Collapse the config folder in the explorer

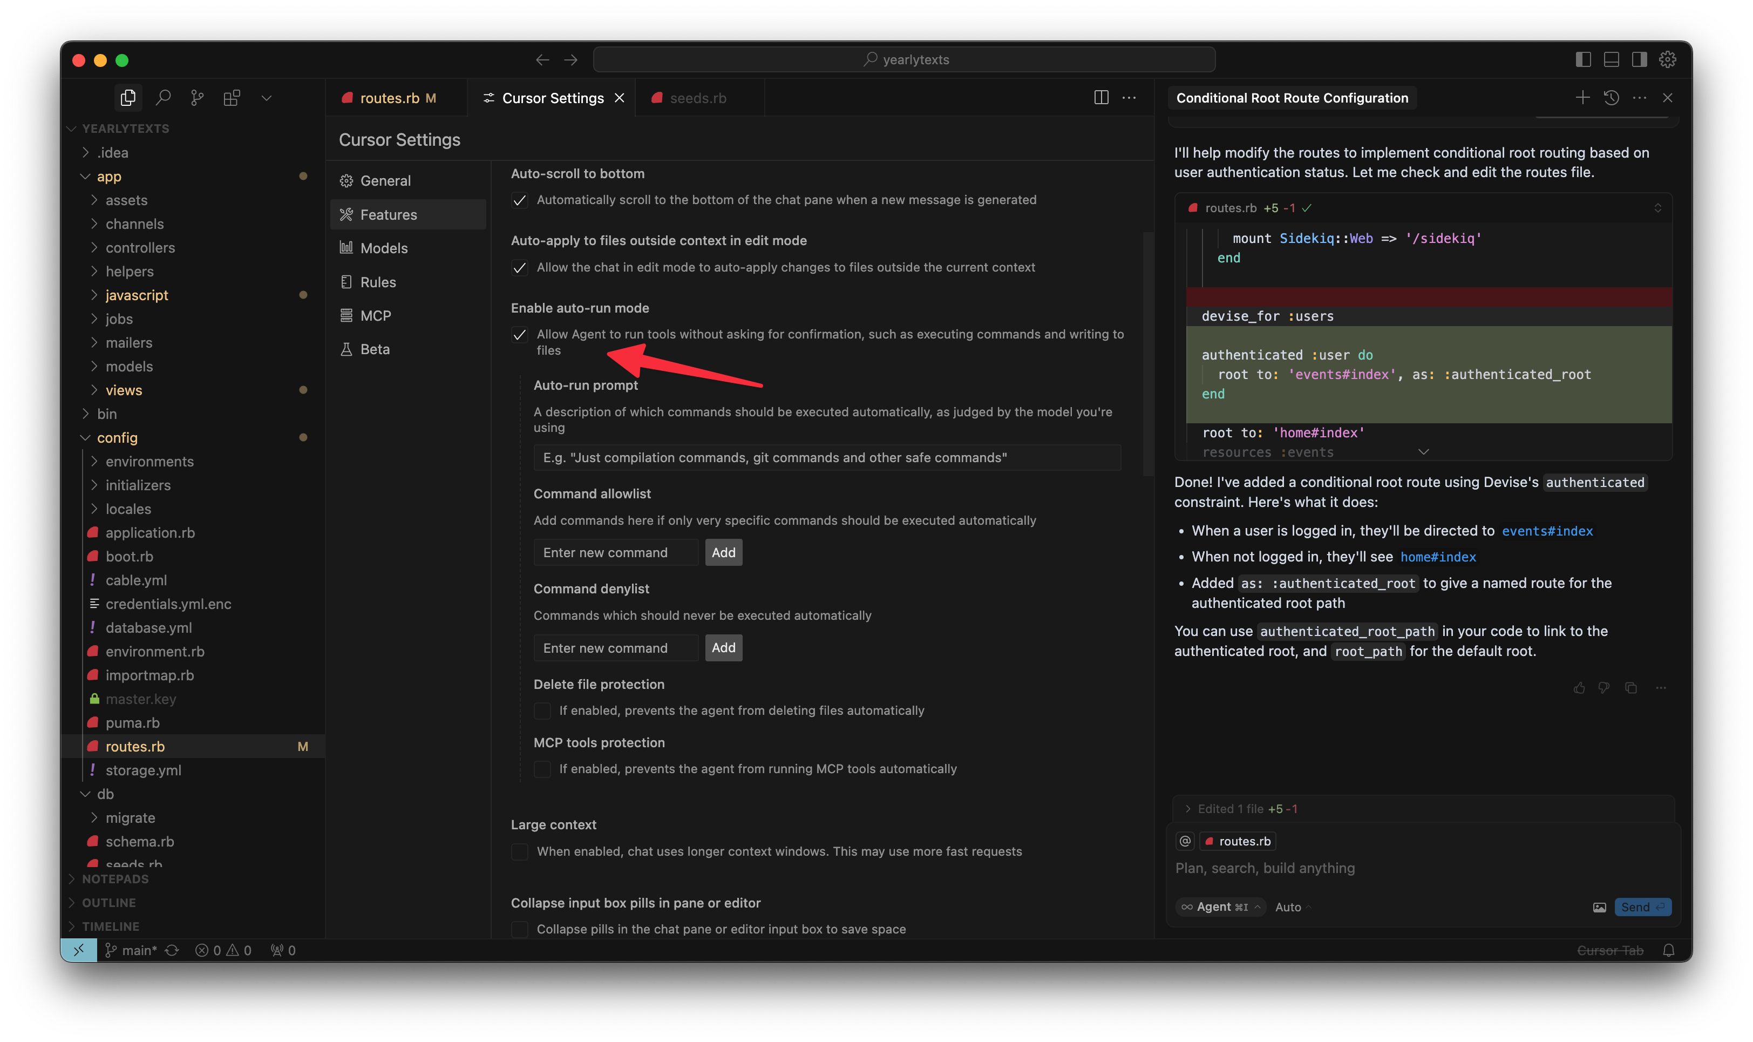click(x=86, y=437)
